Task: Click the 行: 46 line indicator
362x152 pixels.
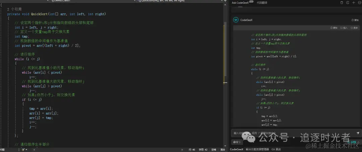Action: pyautogui.click(x=192, y=149)
